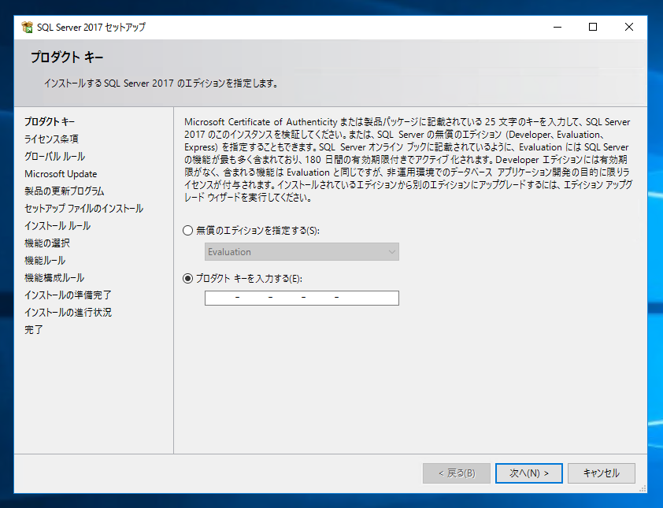Maximize the SQL Server setup window

coord(593,27)
